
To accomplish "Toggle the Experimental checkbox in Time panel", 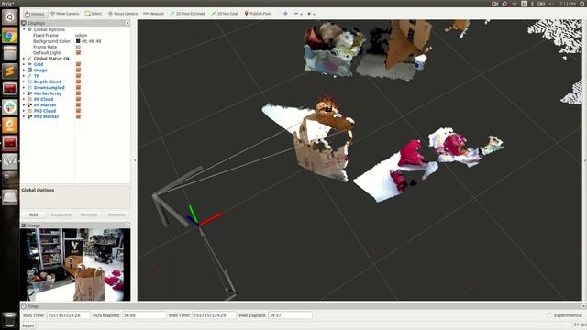I will [x=549, y=315].
